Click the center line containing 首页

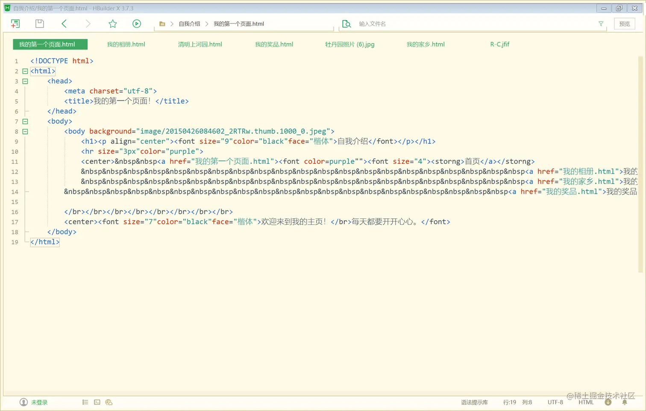[308, 162]
